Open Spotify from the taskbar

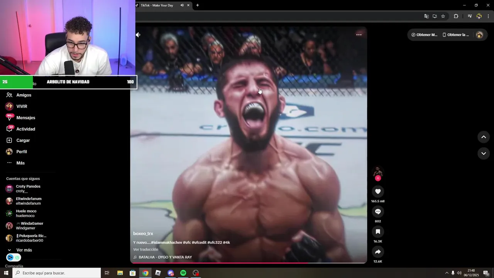point(183,273)
